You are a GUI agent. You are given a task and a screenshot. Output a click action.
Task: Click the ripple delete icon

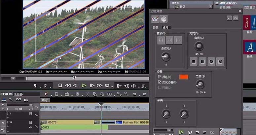(x=127, y=94)
